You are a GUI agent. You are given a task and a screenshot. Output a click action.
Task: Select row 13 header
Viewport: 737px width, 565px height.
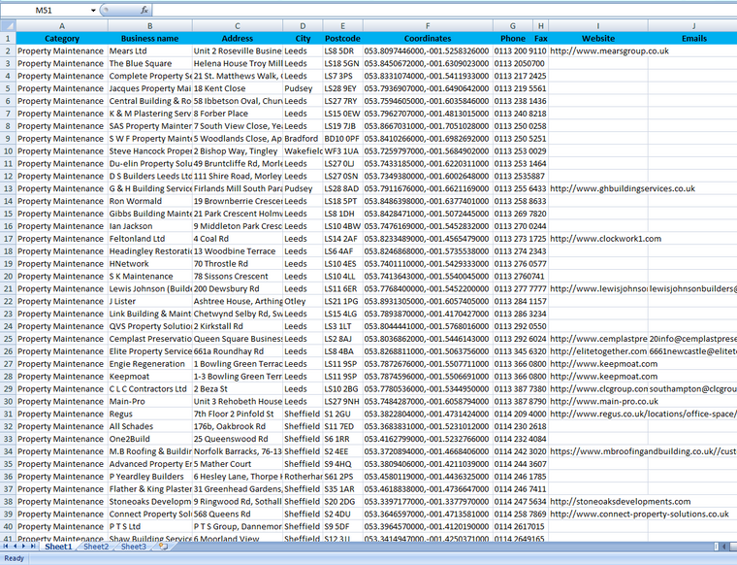pos(8,188)
